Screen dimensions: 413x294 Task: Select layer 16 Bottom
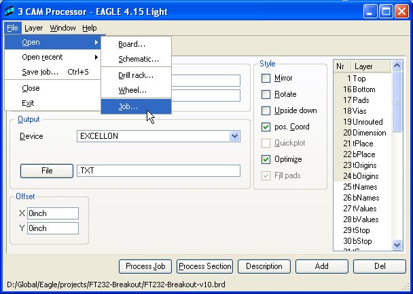[x=363, y=89]
